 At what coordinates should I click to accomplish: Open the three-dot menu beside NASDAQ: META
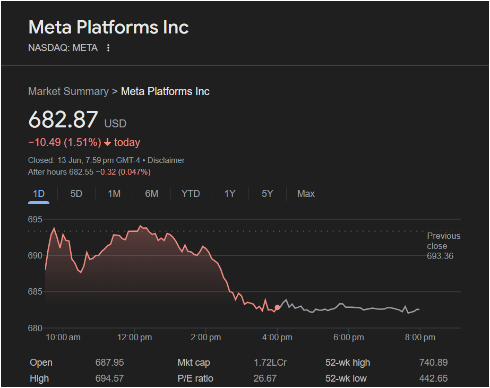pos(108,48)
